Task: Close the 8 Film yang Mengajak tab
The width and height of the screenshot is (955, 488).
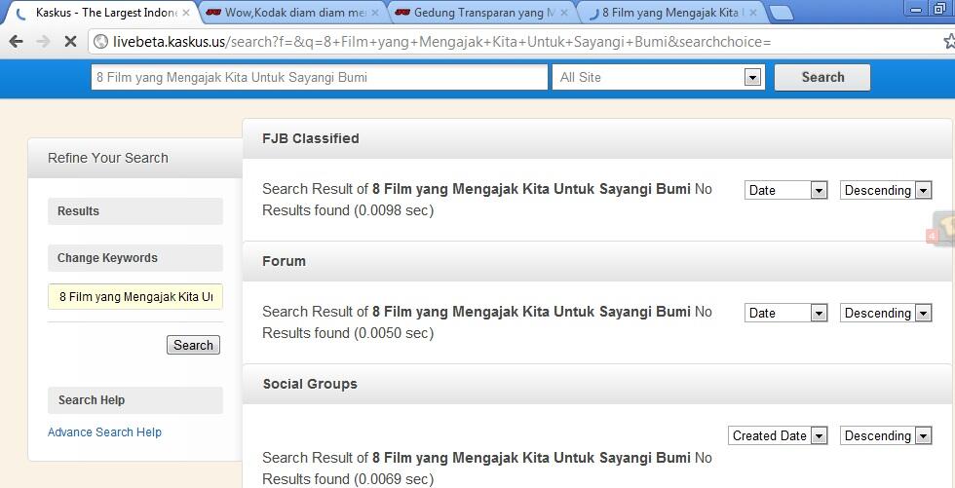Action: pyautogui.click(x=753, y=13)
